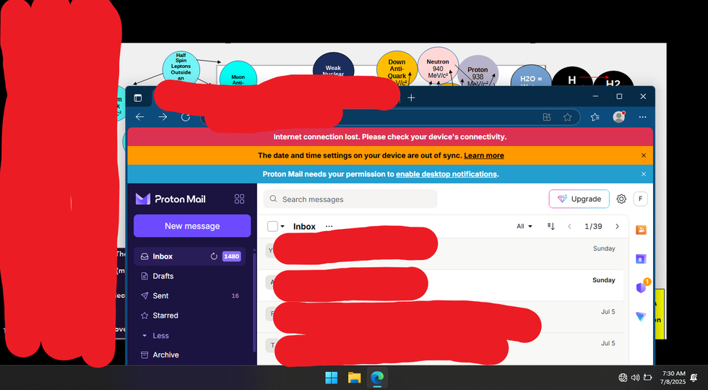Click the sidebar vertical scrollbar
708x390 pixels.
pyautogui.click(x=254, y=303)
